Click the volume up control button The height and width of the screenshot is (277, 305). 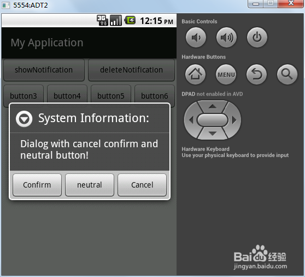click(226, 37)
